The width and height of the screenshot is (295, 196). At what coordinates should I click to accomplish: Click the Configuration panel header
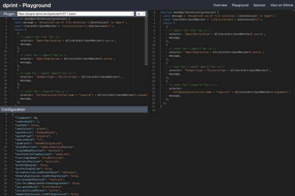tap(13, 109)
